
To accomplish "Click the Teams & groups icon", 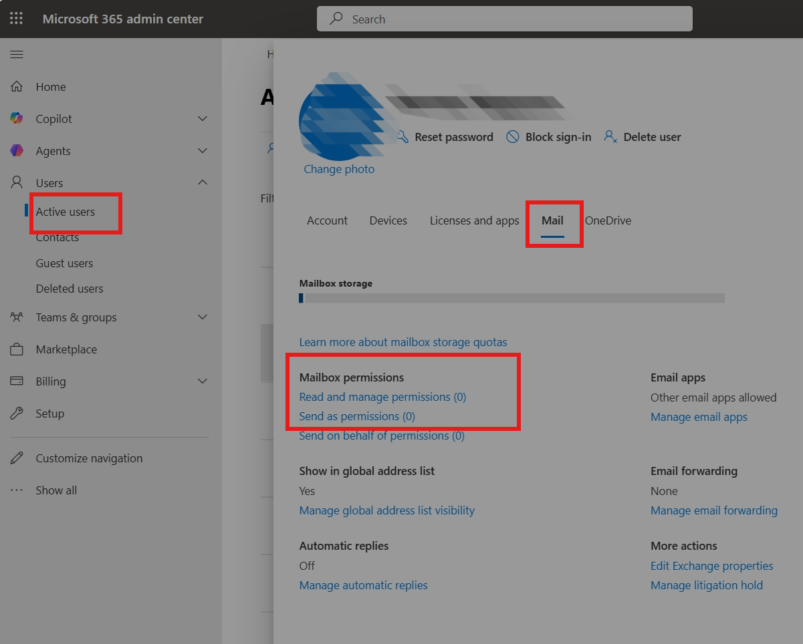I will 17,317.
